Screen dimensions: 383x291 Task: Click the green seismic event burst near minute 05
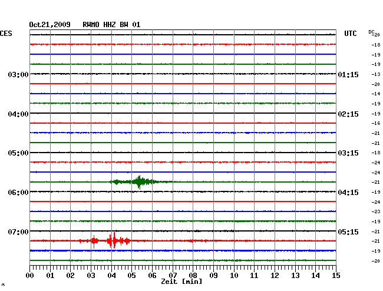coord(139,182)
